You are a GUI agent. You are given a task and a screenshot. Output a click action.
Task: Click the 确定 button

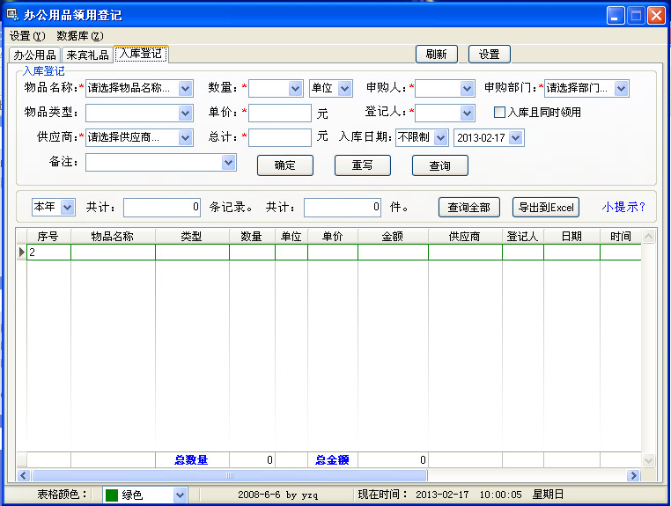pyautogui.click(x=285, y=165)
